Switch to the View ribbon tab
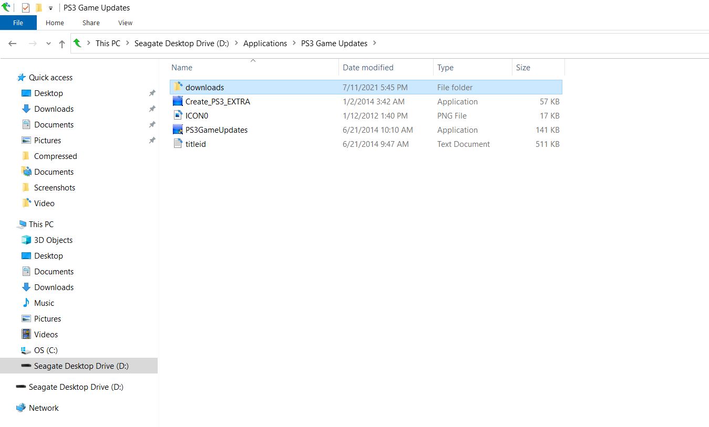This screenshot has height=427, width=709. coord(125,23)
